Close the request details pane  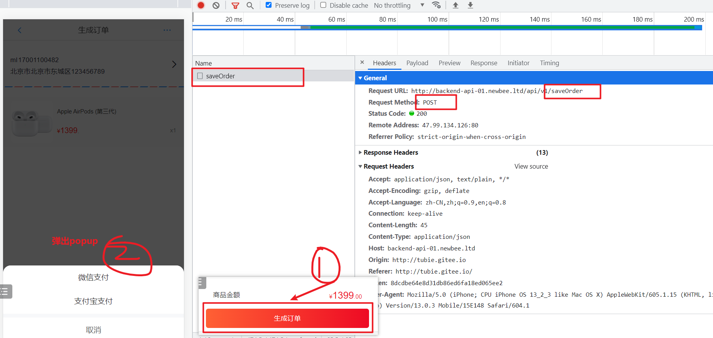[362, 62]
